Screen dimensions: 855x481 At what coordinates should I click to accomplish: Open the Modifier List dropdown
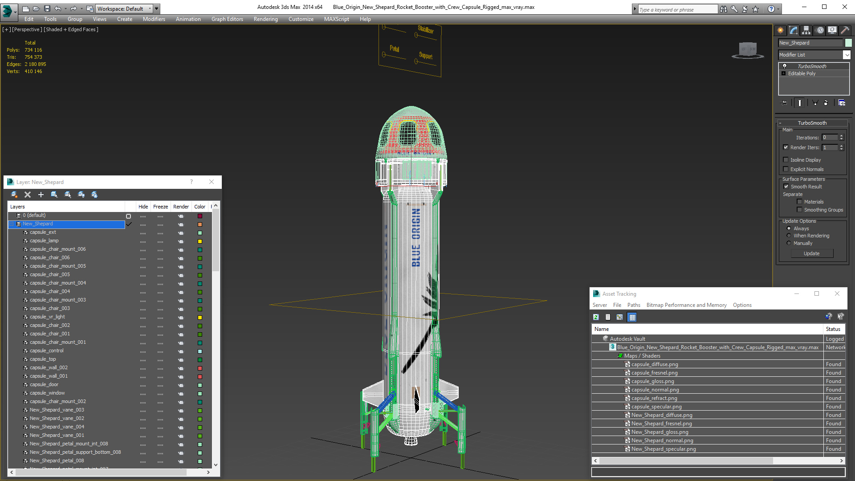847,55
